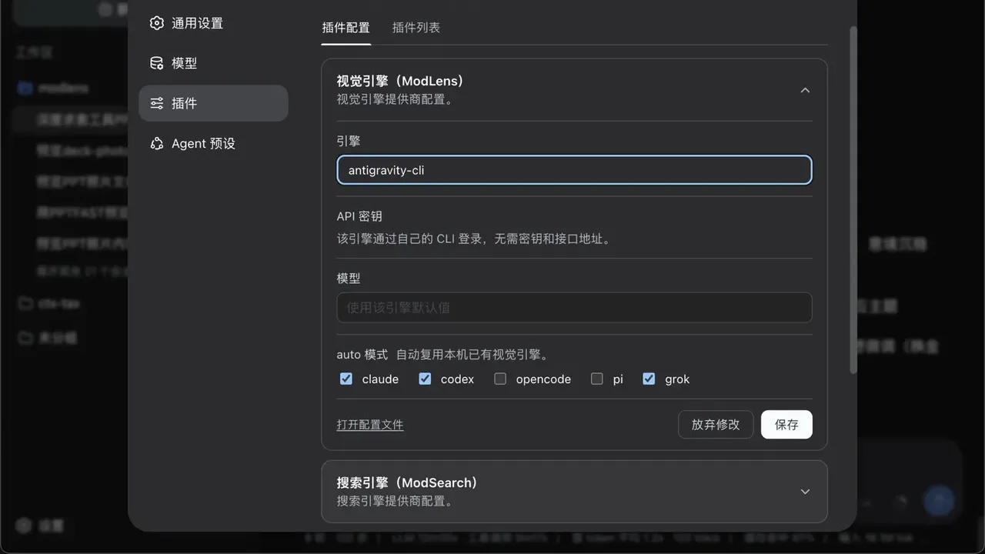Disable the grok checkbox
The height and width of the screenshot is (554, 985).
649,379
